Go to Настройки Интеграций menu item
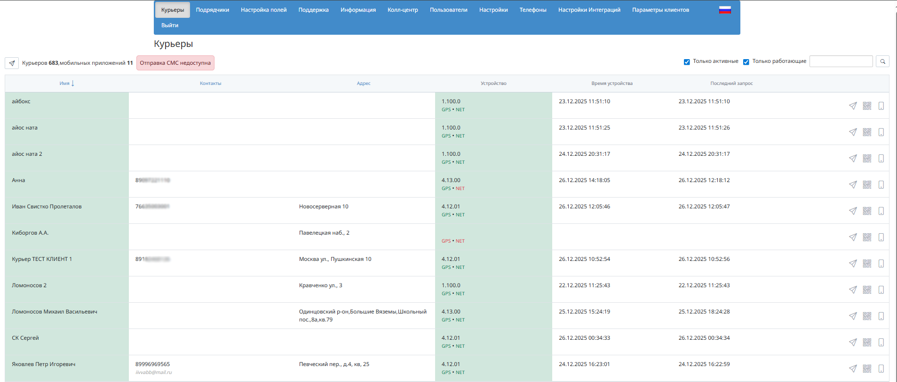 click(x=589, y=10)
